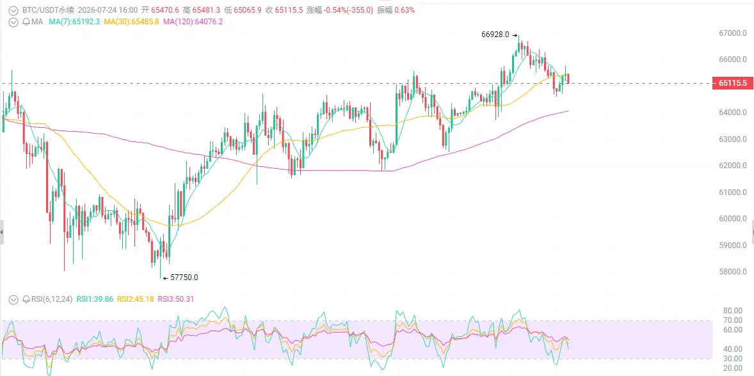
Task: Click the 62000.0 price axis label
Action: [733, 165]
